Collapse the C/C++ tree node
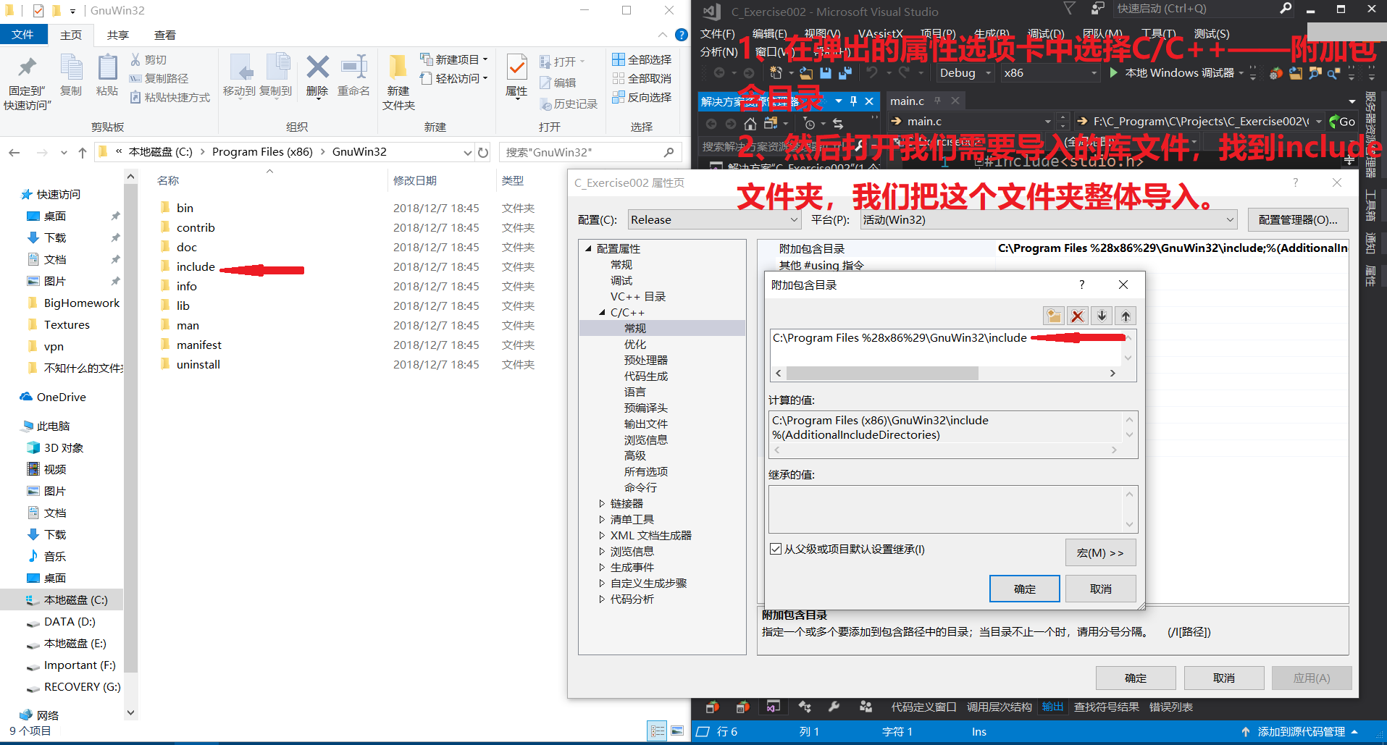The height and width of the screenshot is (745, 1387). tap(602, 313)
